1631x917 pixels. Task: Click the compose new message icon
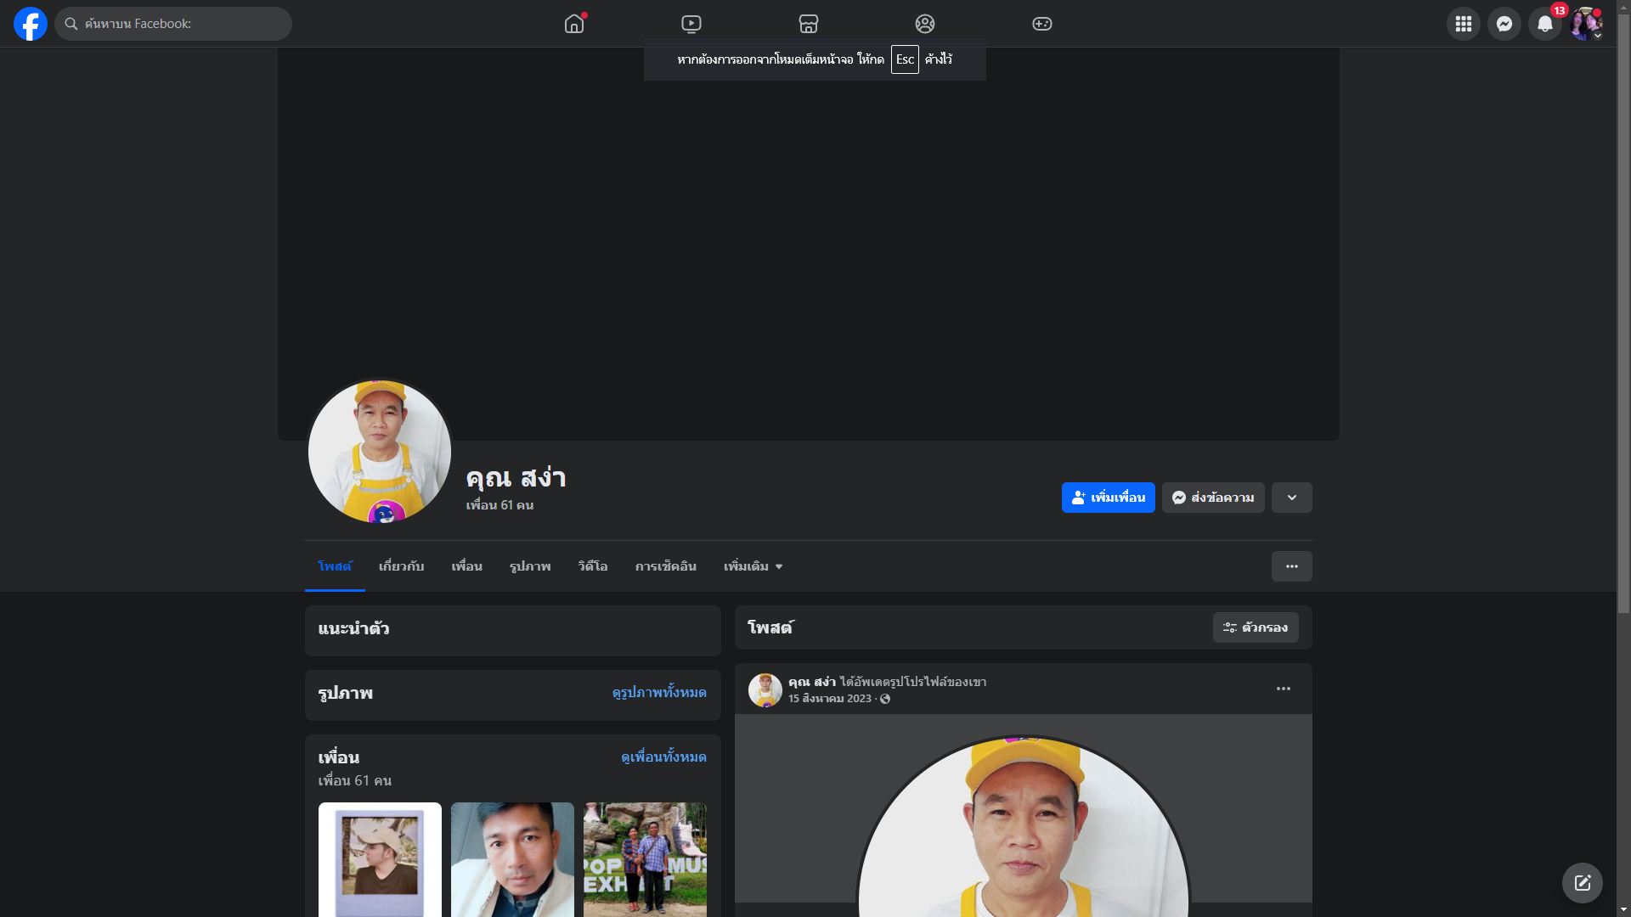(x=1583, y=883)
